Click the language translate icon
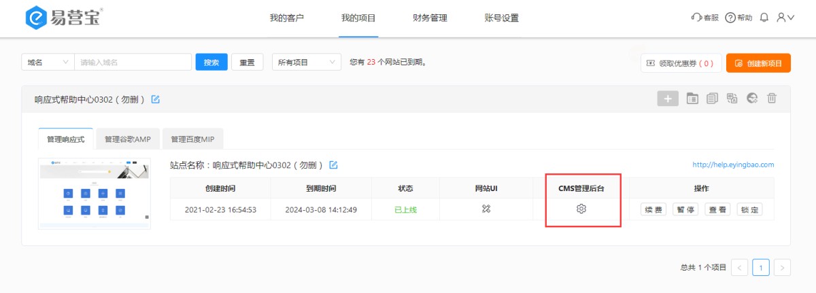 [x=732, y=99]
